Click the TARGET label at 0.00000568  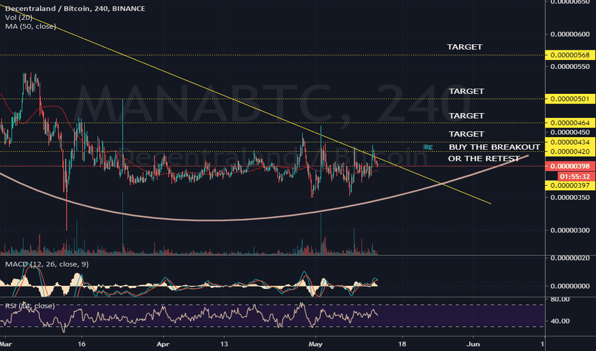[x=464, y=47]
